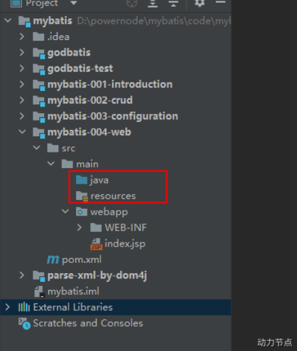Click the mybatis.iml file icon
Viewport: 297px width, 351px height.
click(x=39, y=291)
